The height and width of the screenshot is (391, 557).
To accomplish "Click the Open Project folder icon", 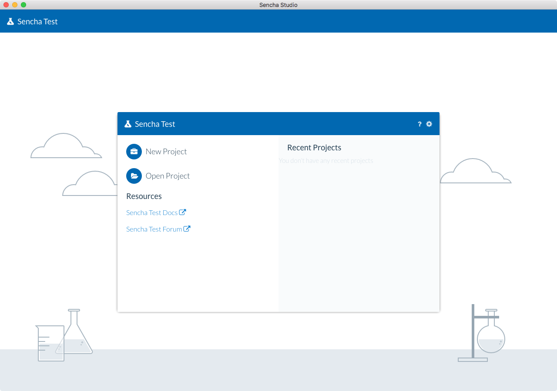I will [134, 176].
